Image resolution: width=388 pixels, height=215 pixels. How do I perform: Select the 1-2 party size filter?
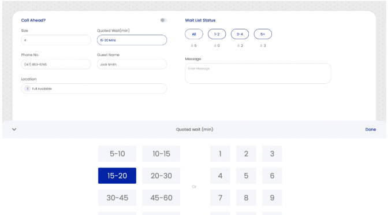[217, 34]
